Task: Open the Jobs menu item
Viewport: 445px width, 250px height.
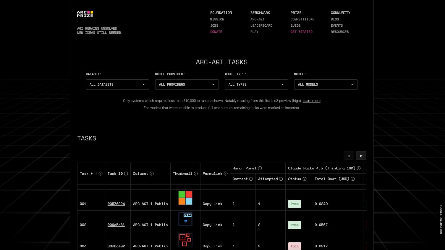Action: 214,25
